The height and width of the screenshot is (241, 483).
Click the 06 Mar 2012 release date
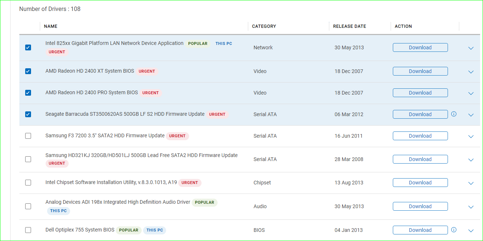point(349,114)
